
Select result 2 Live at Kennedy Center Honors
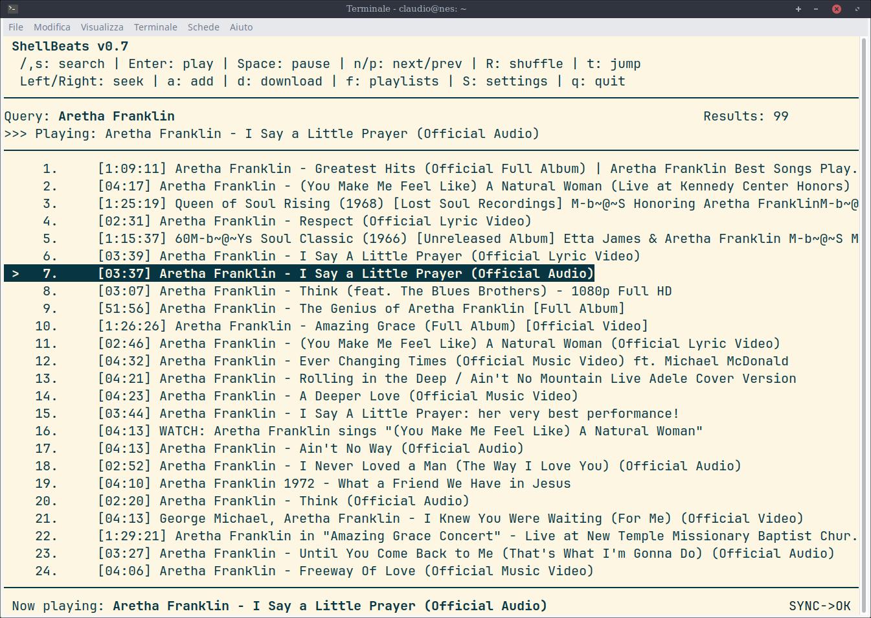click(x=431, y=187)
